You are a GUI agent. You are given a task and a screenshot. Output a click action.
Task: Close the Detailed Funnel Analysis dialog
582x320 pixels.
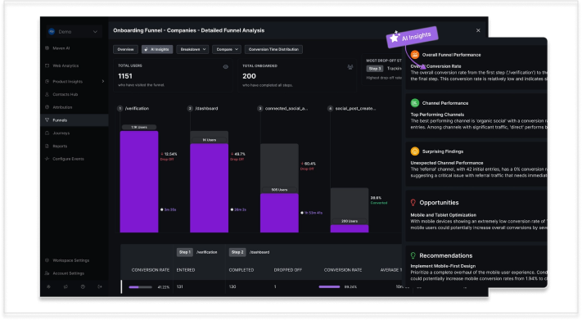pyautogui.click(x=478, y=30)
